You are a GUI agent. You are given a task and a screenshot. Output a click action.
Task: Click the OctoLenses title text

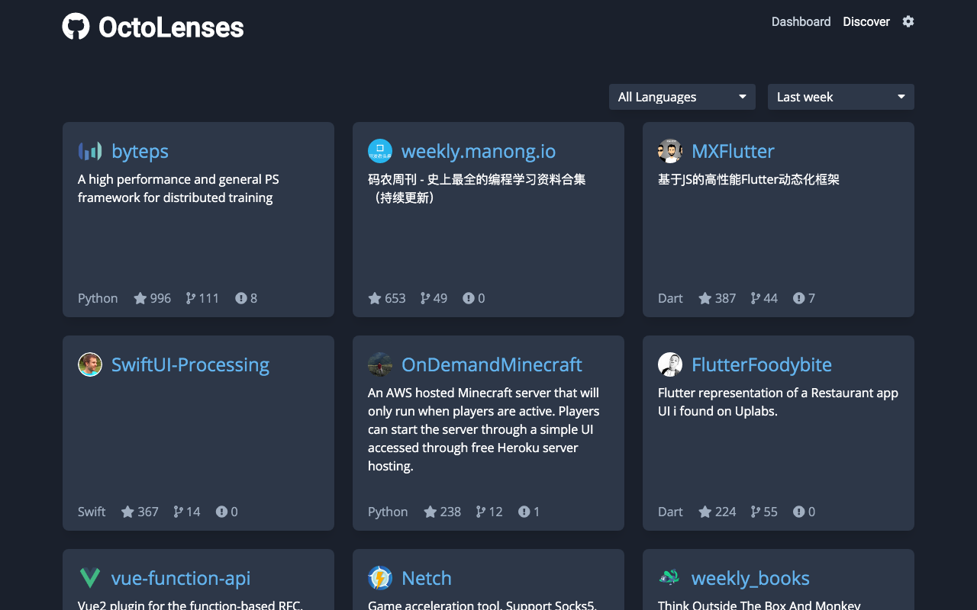(171, 27)
